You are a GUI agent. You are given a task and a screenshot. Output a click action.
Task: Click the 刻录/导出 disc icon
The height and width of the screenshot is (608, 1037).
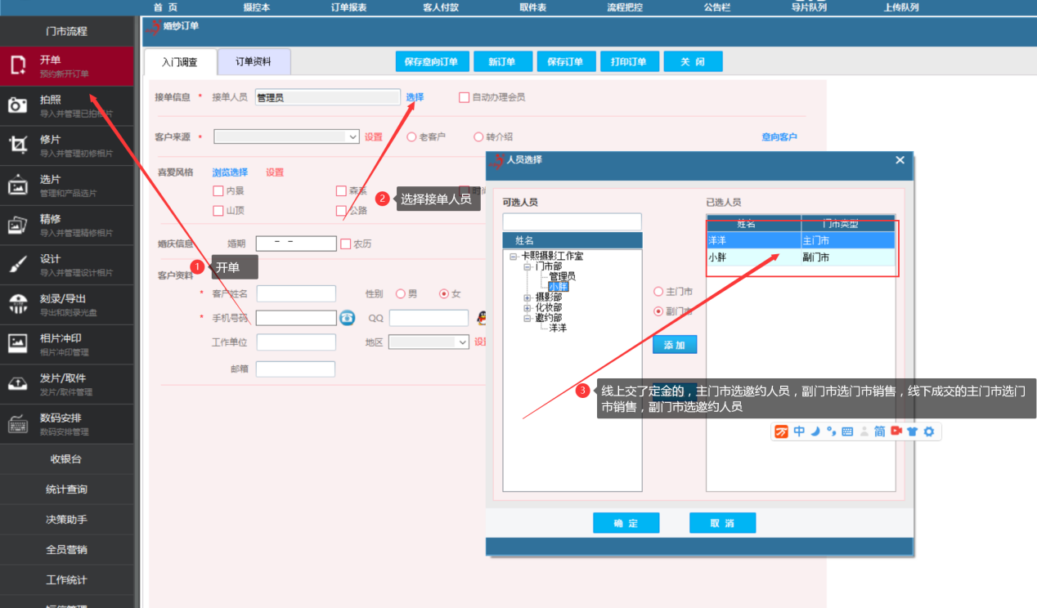[18, 305]
